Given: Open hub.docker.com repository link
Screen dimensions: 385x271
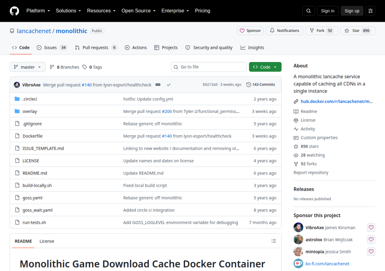Looking at the screenshot, I should click(x=336, y=101).
